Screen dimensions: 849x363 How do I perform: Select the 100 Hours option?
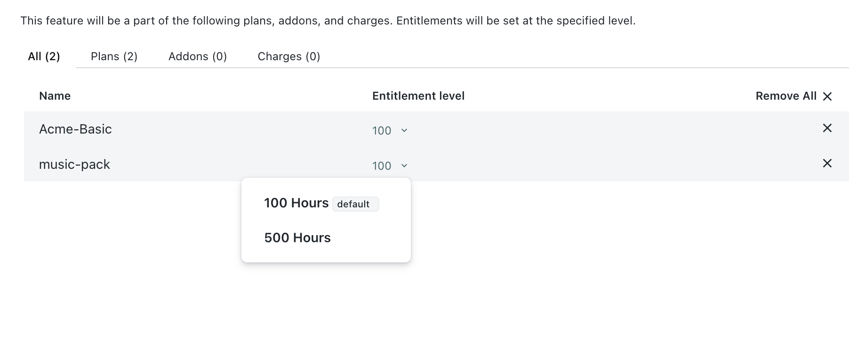pyautogui.click(x=296, y=203)
